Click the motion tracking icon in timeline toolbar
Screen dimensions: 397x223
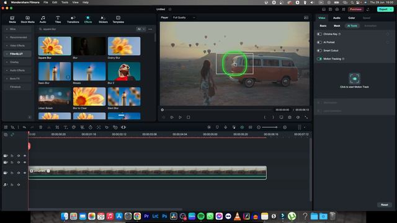[x=99, y=127]
